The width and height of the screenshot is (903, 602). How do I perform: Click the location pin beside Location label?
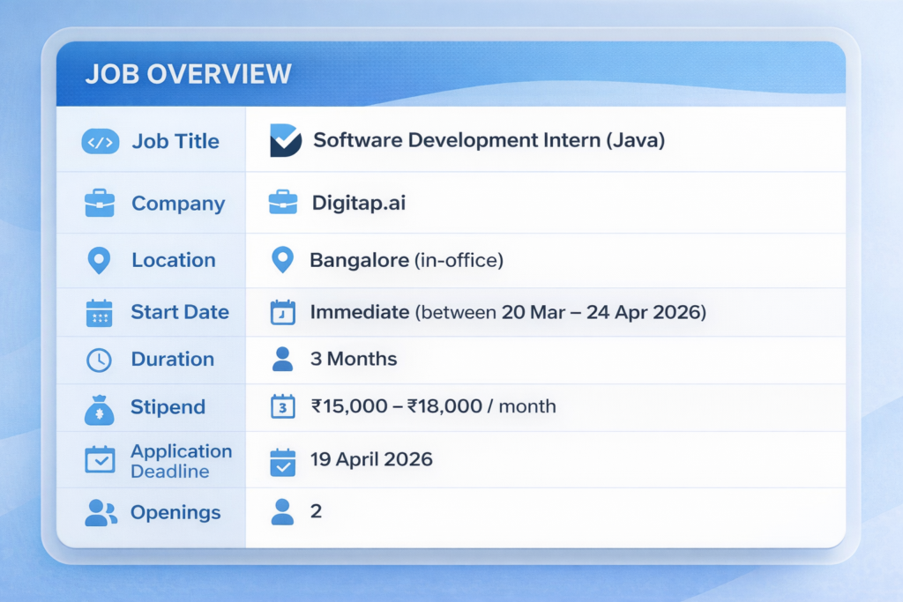pos(99,260)
